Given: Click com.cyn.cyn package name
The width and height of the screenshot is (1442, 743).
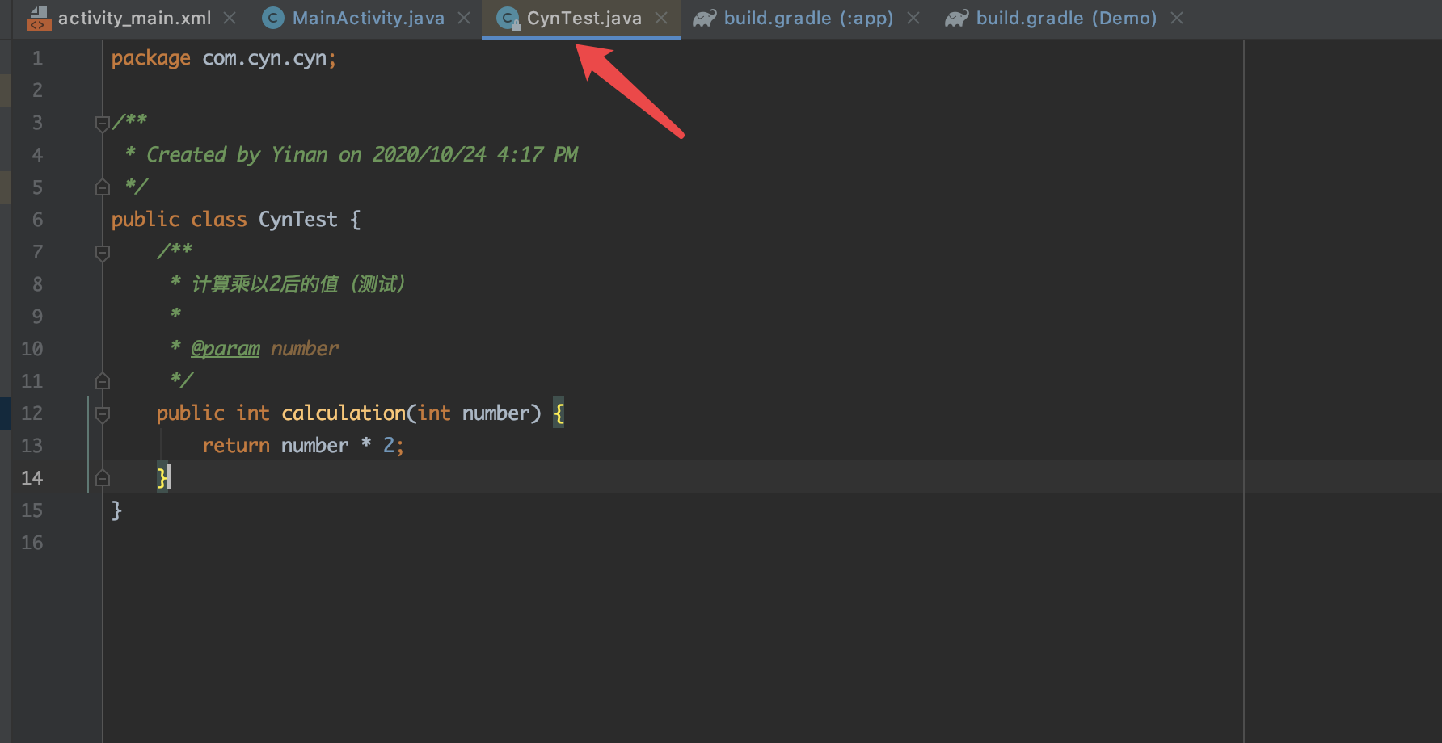Looking at the screenshot, I should pyautogui.click(x=264, y=58).
